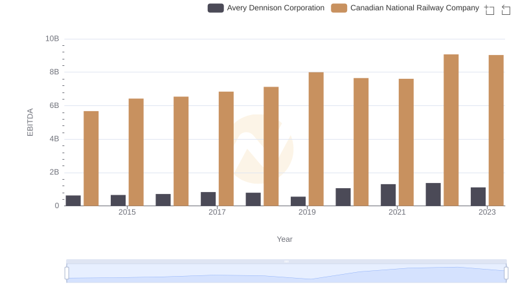Click the Avery Dennison 2017 bar
The image size is (518, 298).
[x=208, y=199]
